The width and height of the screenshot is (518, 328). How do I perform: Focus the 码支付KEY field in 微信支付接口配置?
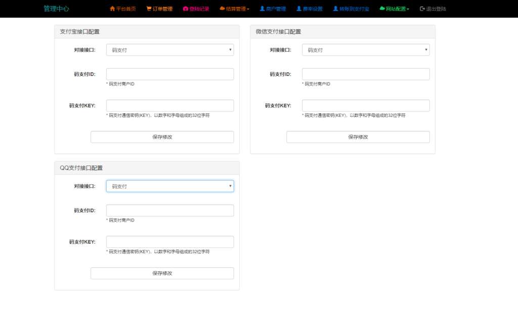click(366, 105)
